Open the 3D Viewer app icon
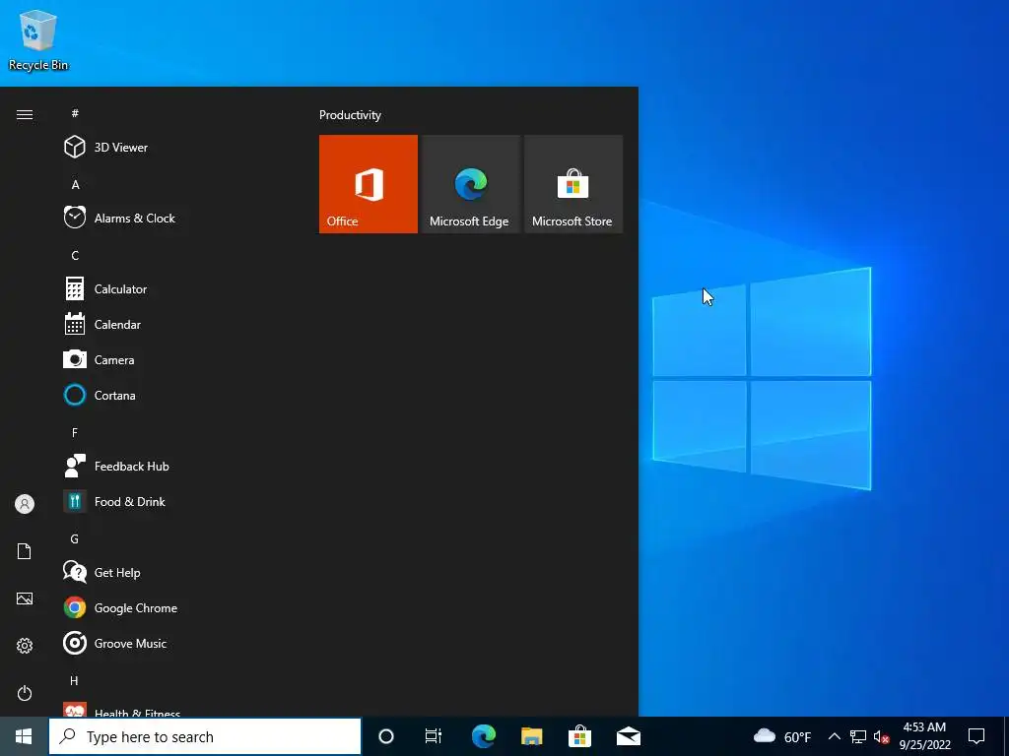Image resolution: width=1009 pixels, height=756 pixels. pos(75,148)
